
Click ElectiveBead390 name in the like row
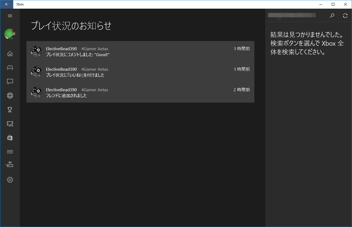pyautogui.click(x=61, y=69)
